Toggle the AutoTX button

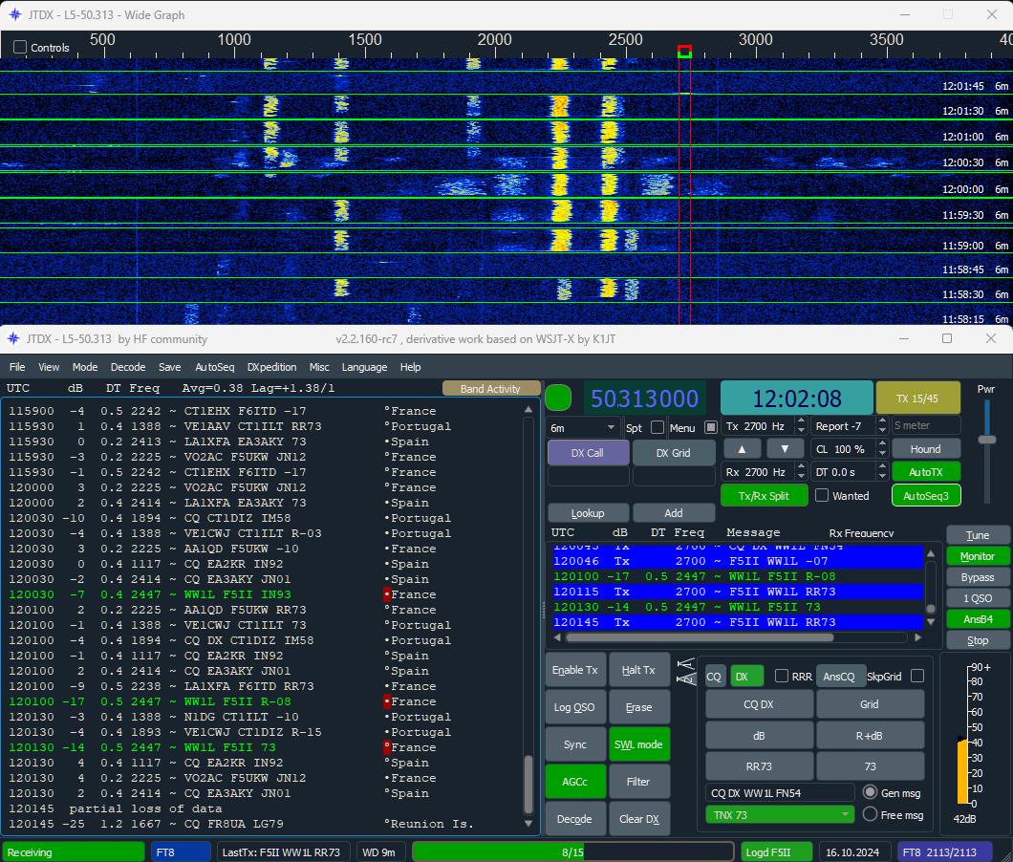pyautogui.click(x=926, y=472)
